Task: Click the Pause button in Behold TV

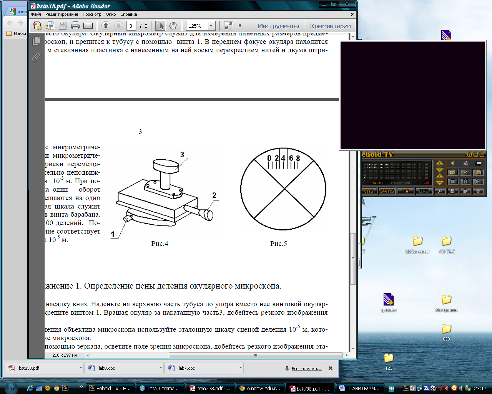Action: tap(465, 182)
